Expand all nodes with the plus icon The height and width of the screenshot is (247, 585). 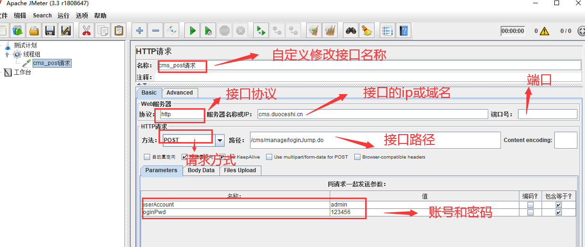(x=139, y=31)
